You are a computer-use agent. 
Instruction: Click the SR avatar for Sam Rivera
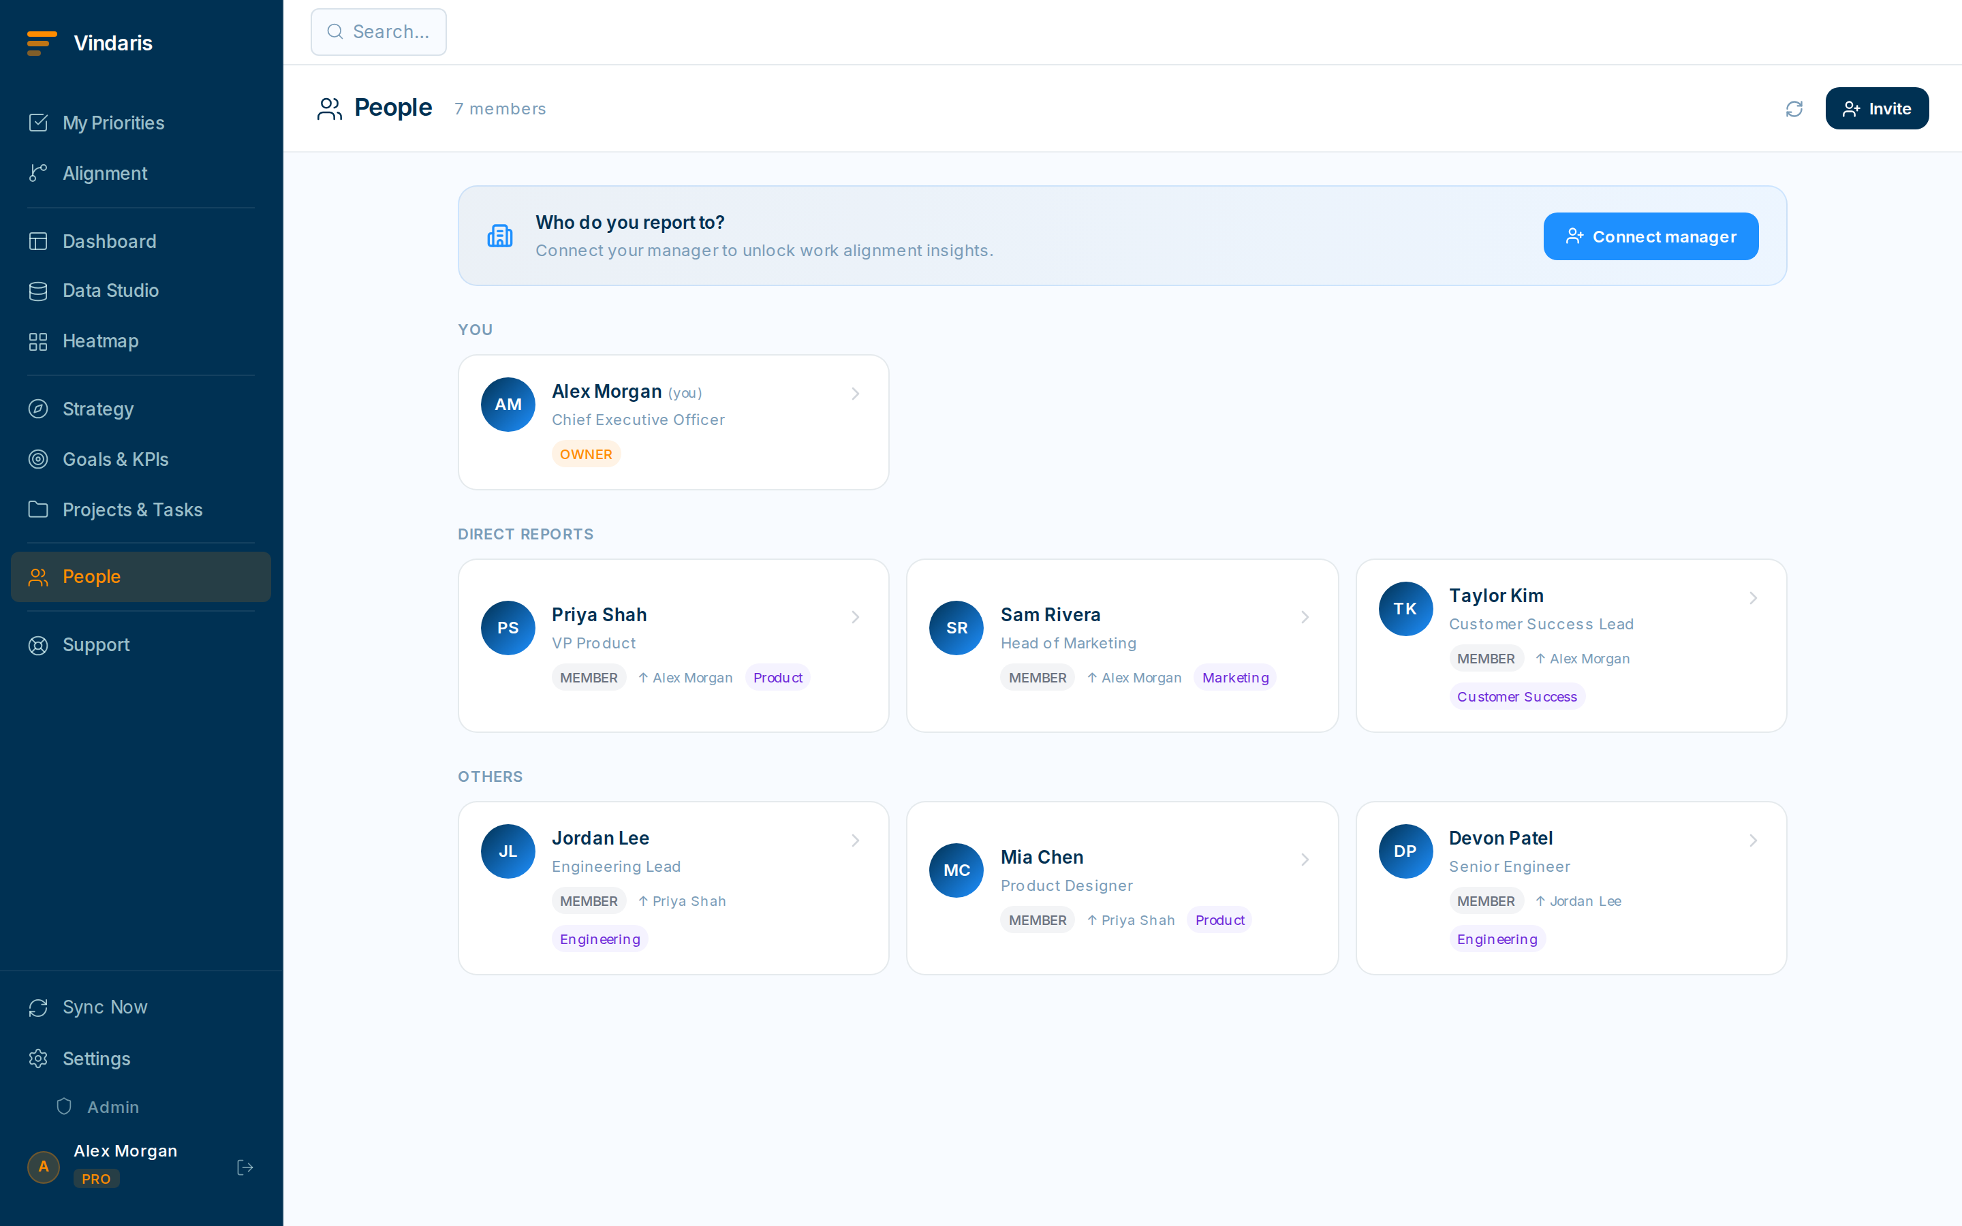tap(956, 627)
